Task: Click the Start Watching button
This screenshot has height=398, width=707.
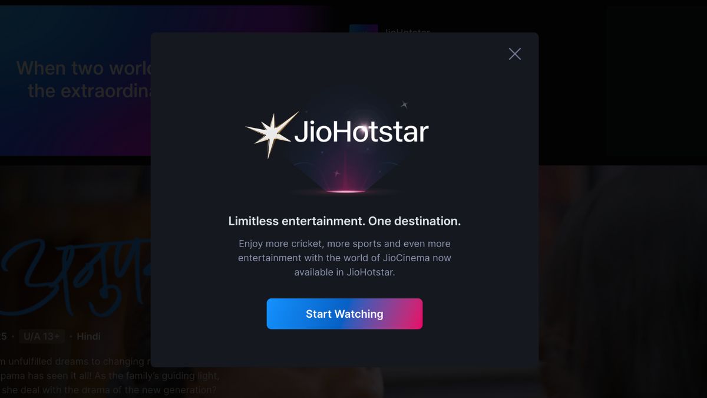Action: (345, 314)
